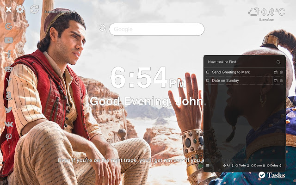Focus the Google search box

157,29
